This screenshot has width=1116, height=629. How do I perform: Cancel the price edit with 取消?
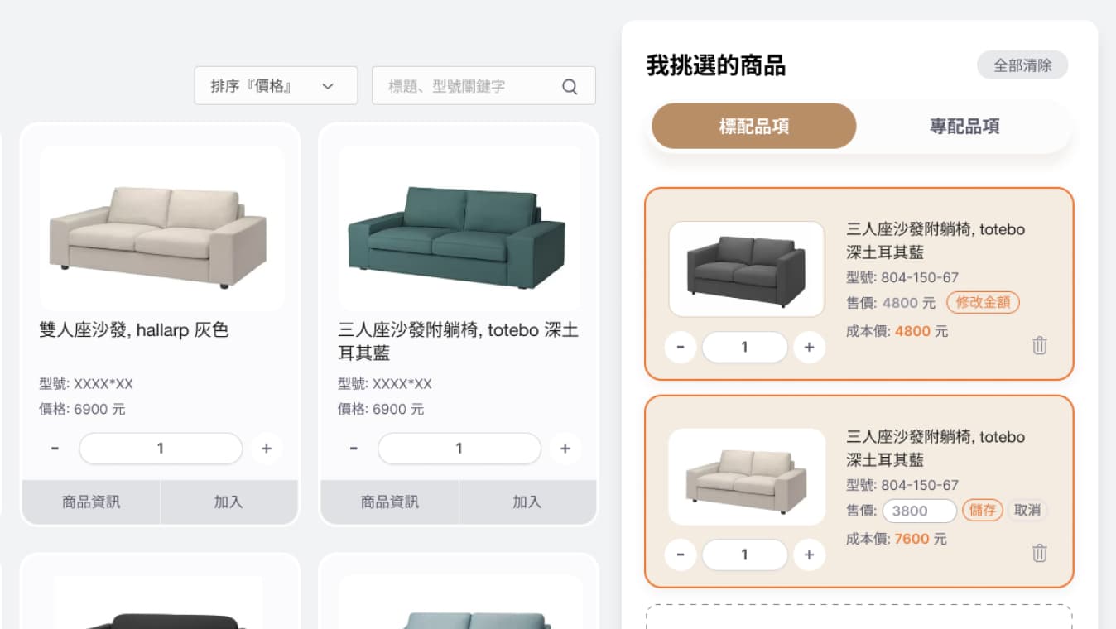1027,510
